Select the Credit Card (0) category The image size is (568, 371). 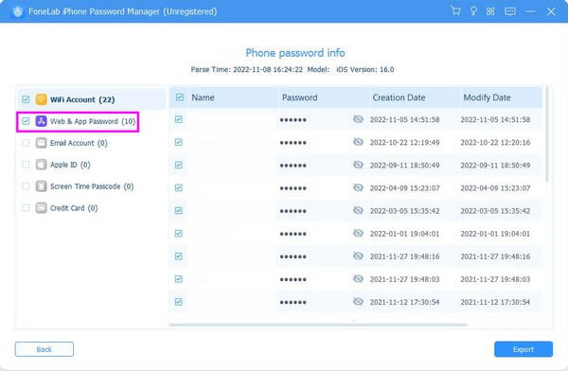pyautogui.click(x=92, y=208)
